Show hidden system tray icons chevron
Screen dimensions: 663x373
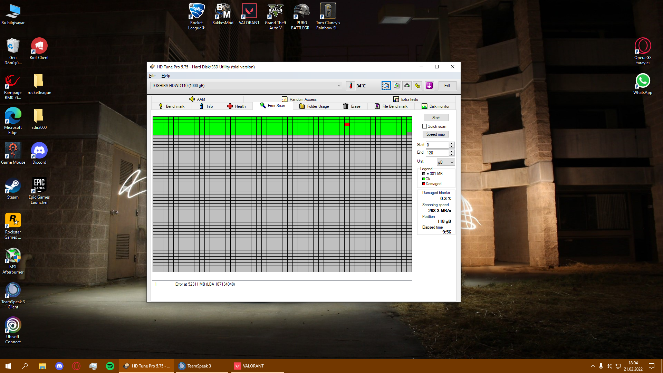click(593, 366)
